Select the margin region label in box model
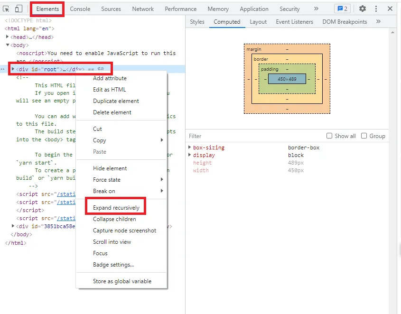The height and width of the screenshot is (314, 401). [x=254, y=49]
